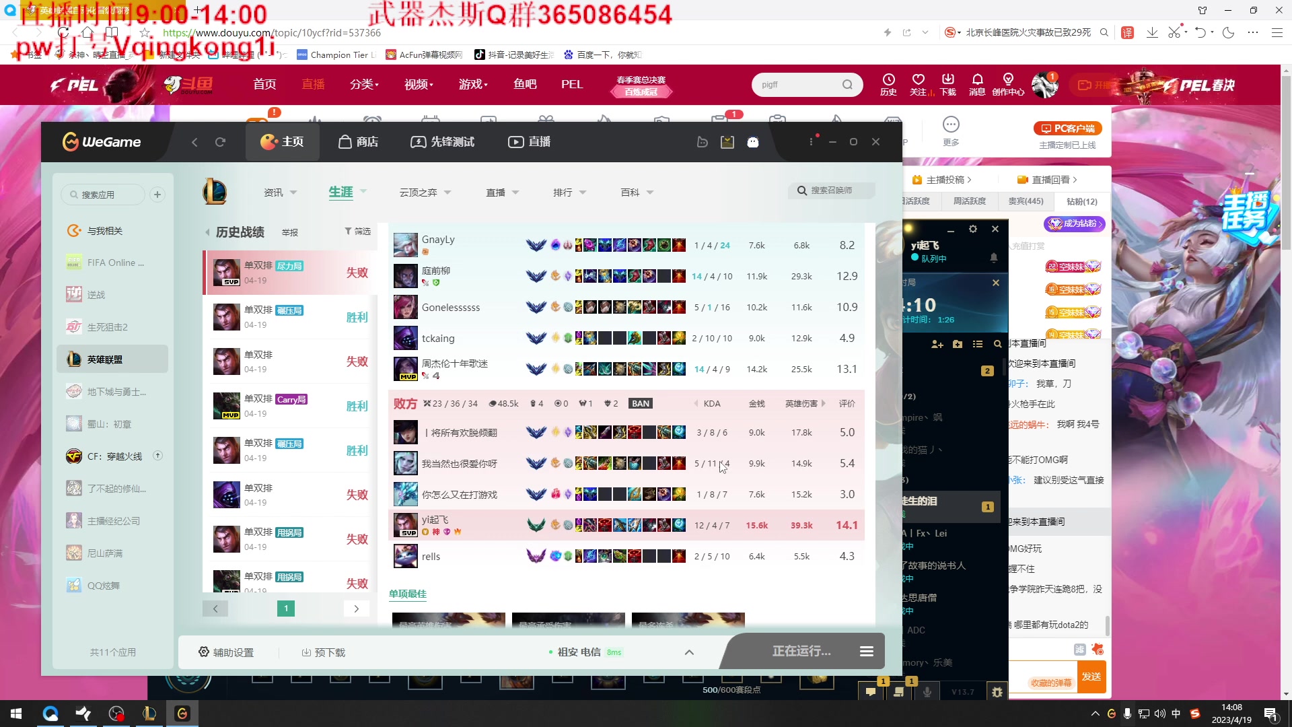
Task: Click the left arrow beside KDA header
Action: coord(696,404)
